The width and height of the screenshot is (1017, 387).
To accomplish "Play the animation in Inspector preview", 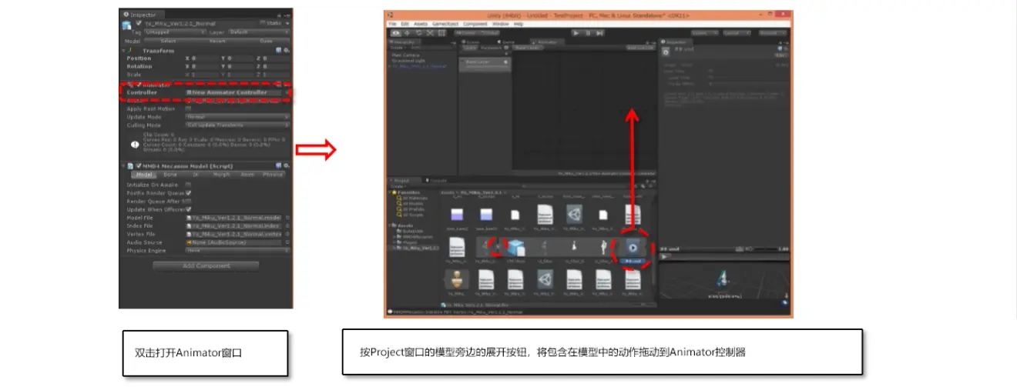I will pyautogui.click(x=664, y=256).
